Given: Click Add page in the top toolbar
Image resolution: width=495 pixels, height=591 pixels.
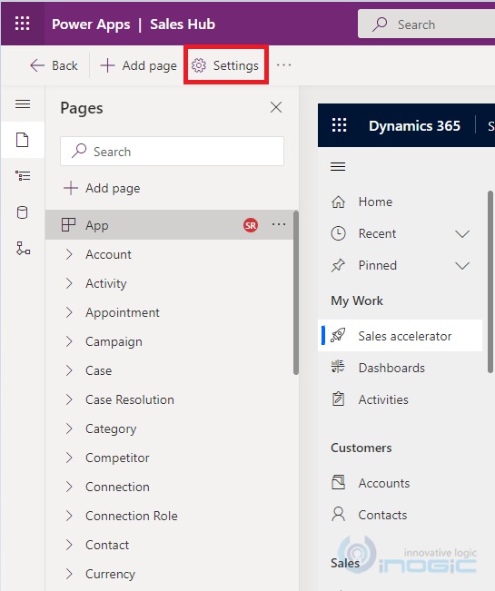Looking at the screenshot, I should coord(138,65).
